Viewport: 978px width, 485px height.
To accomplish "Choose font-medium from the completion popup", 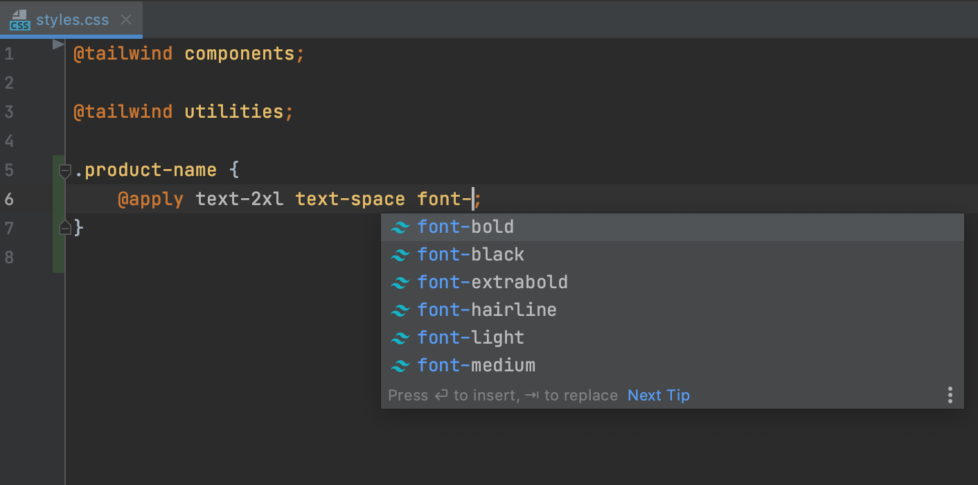I will pos(477,365).
